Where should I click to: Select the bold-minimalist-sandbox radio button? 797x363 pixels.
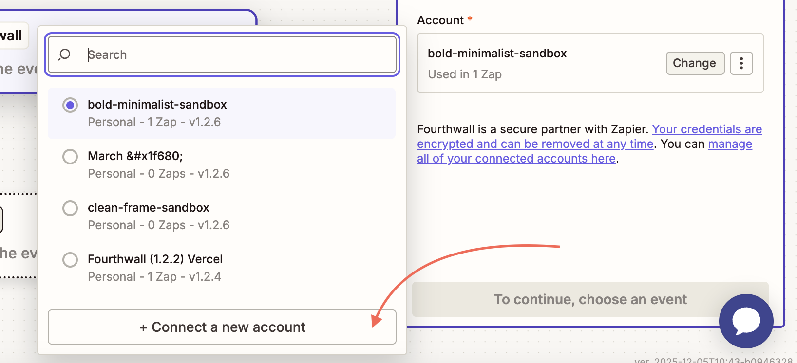coord(70,105)
